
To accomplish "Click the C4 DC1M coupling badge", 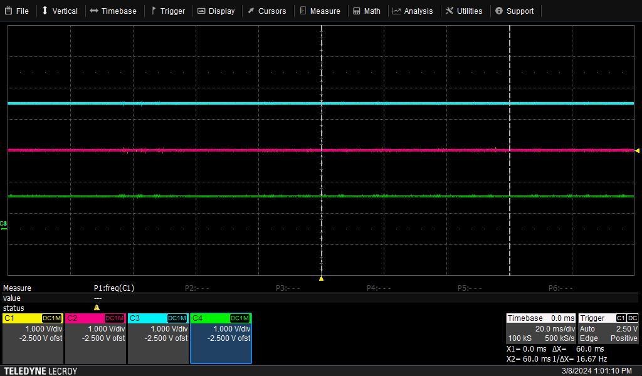I will pos(240,318).
